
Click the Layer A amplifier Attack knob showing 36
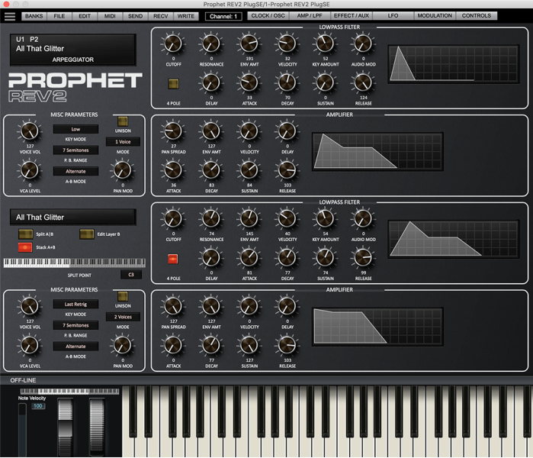173,170
